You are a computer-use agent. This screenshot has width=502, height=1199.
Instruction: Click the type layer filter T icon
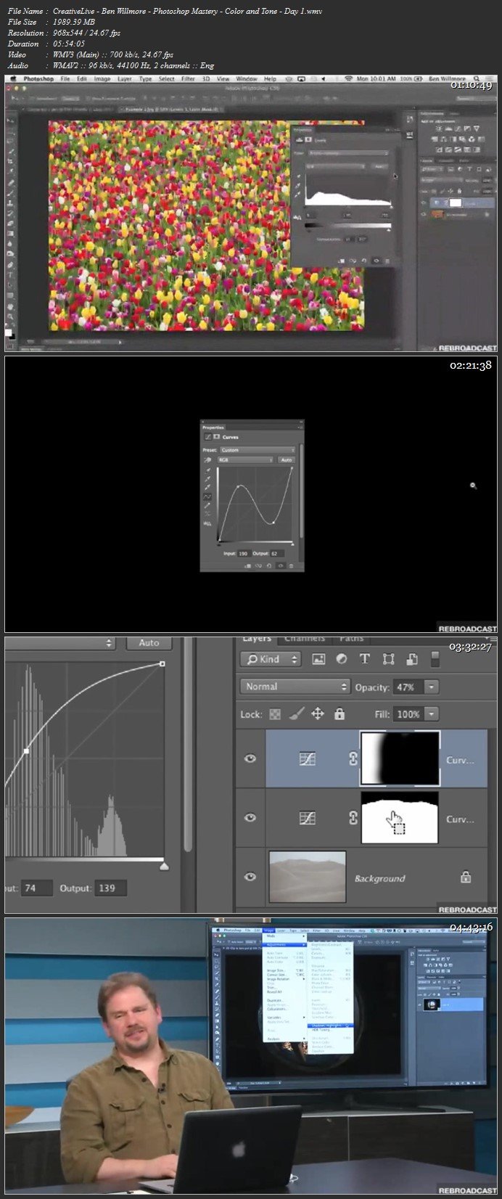pos(365,659)
